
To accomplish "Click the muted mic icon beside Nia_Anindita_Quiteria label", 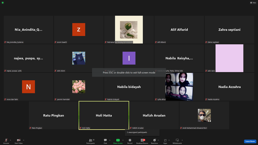I will [5, 42].
